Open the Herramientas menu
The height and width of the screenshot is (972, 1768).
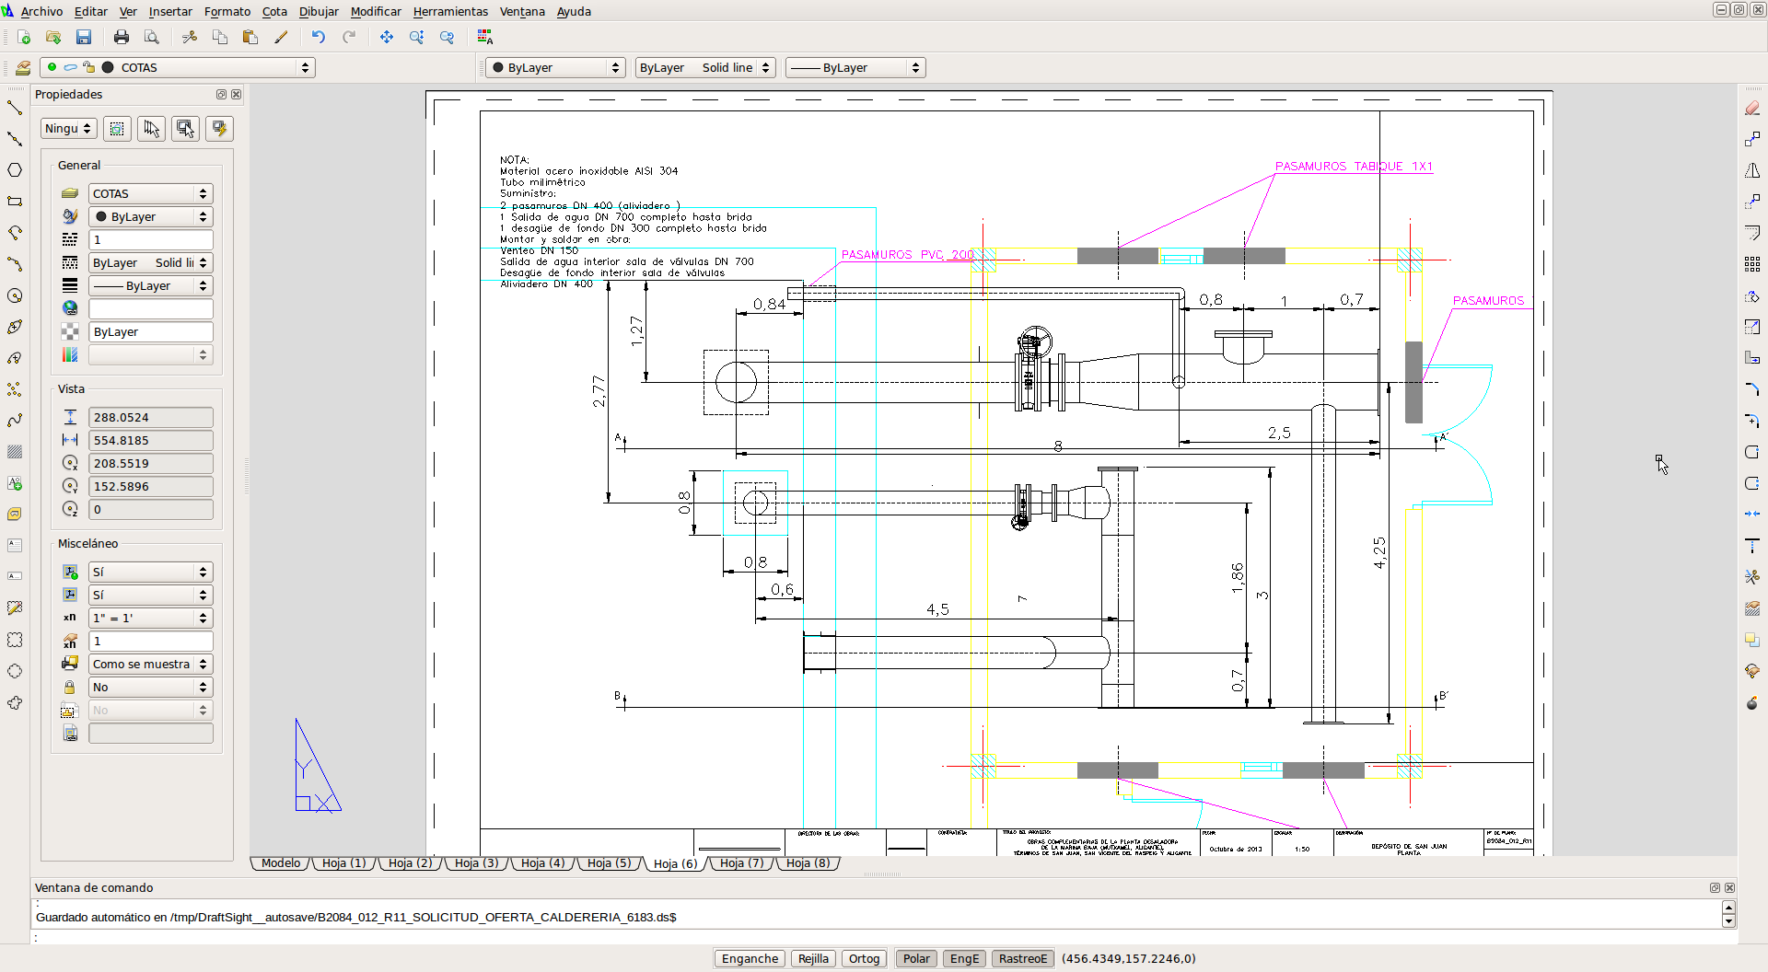450,11
